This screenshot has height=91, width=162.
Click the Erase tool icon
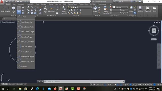tap(40, 7)
